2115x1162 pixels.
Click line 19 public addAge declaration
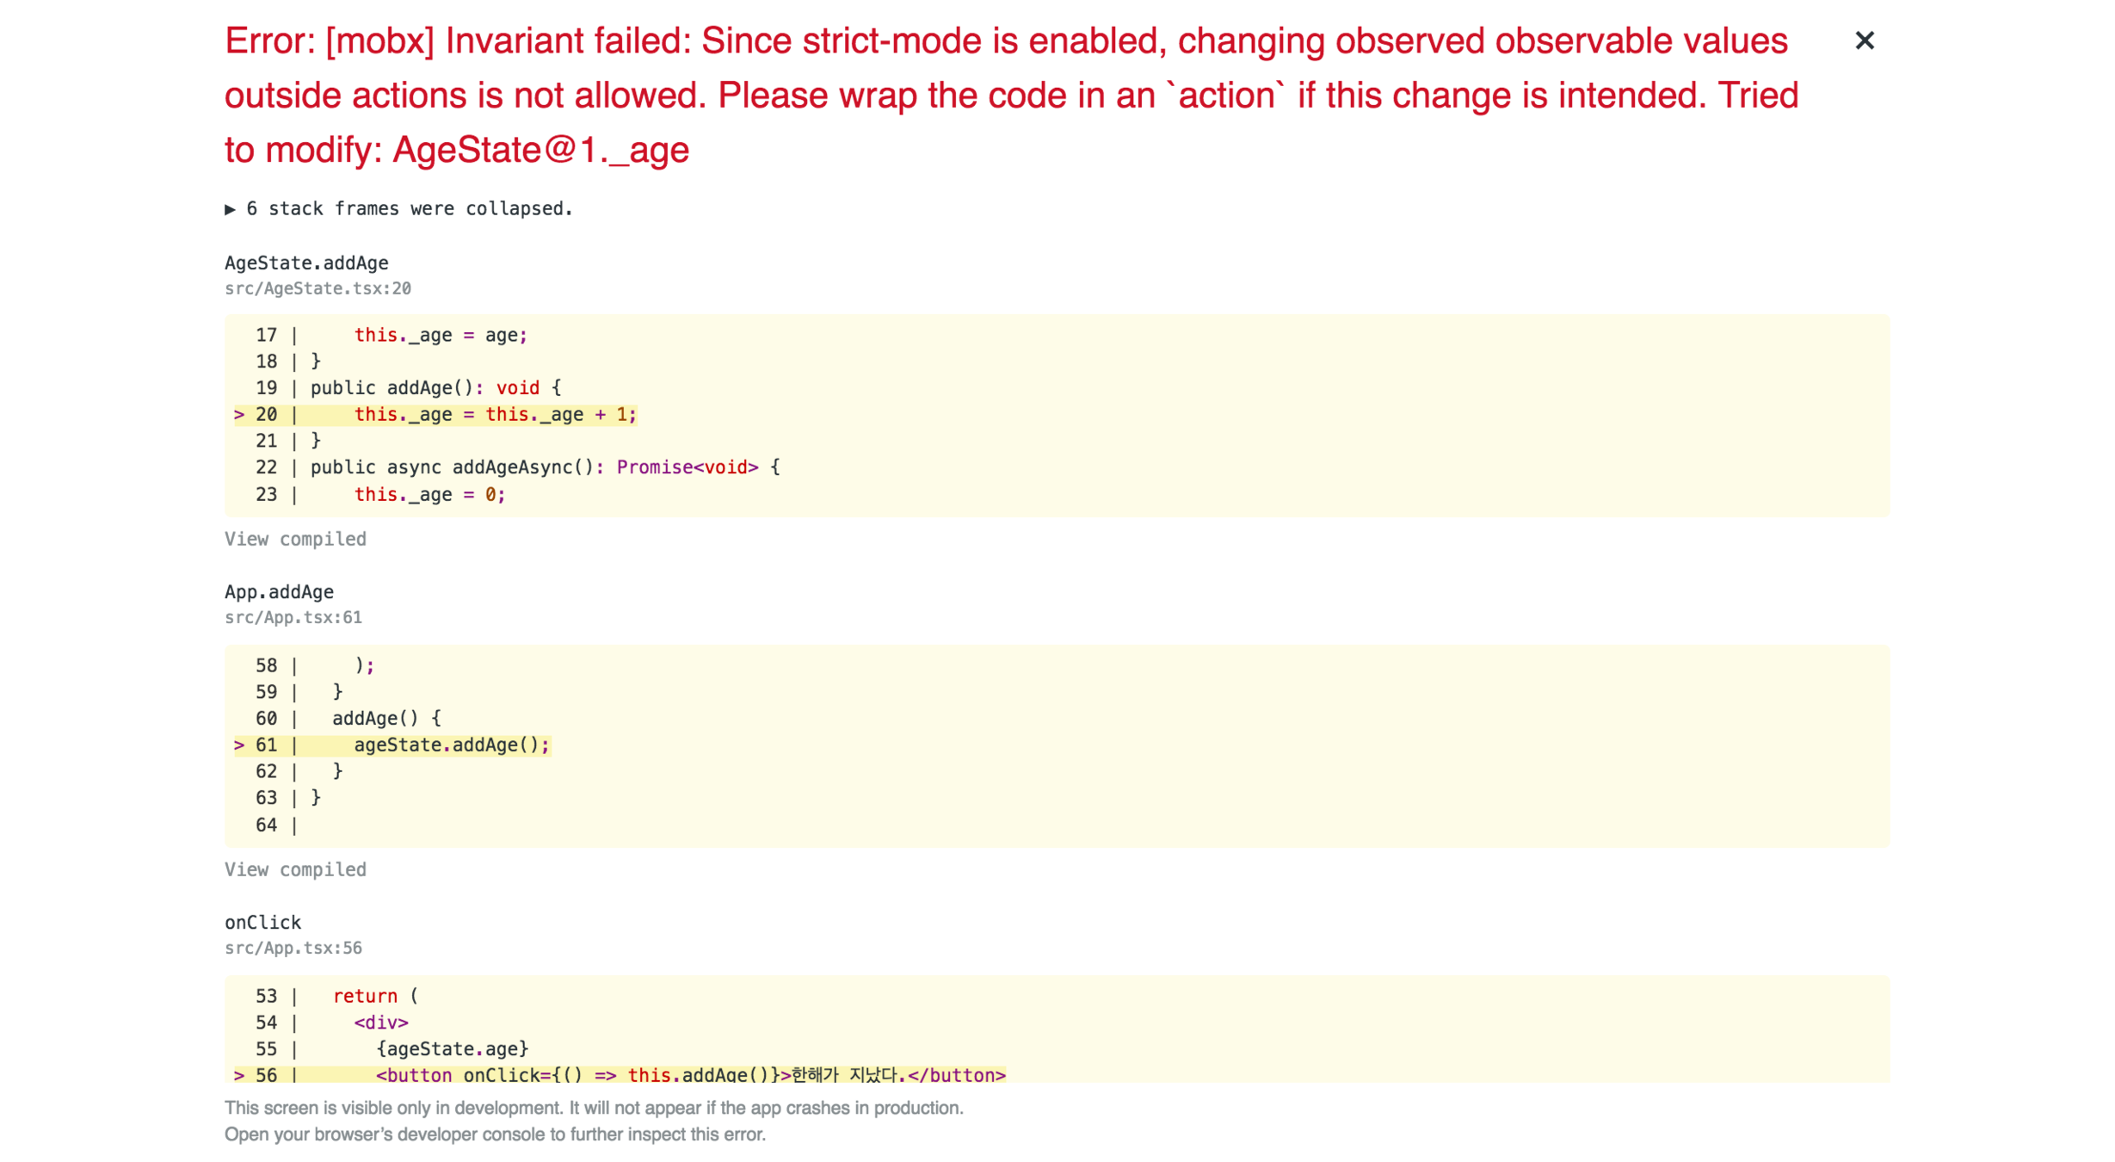pyautogui.click(x=435, y=388)
